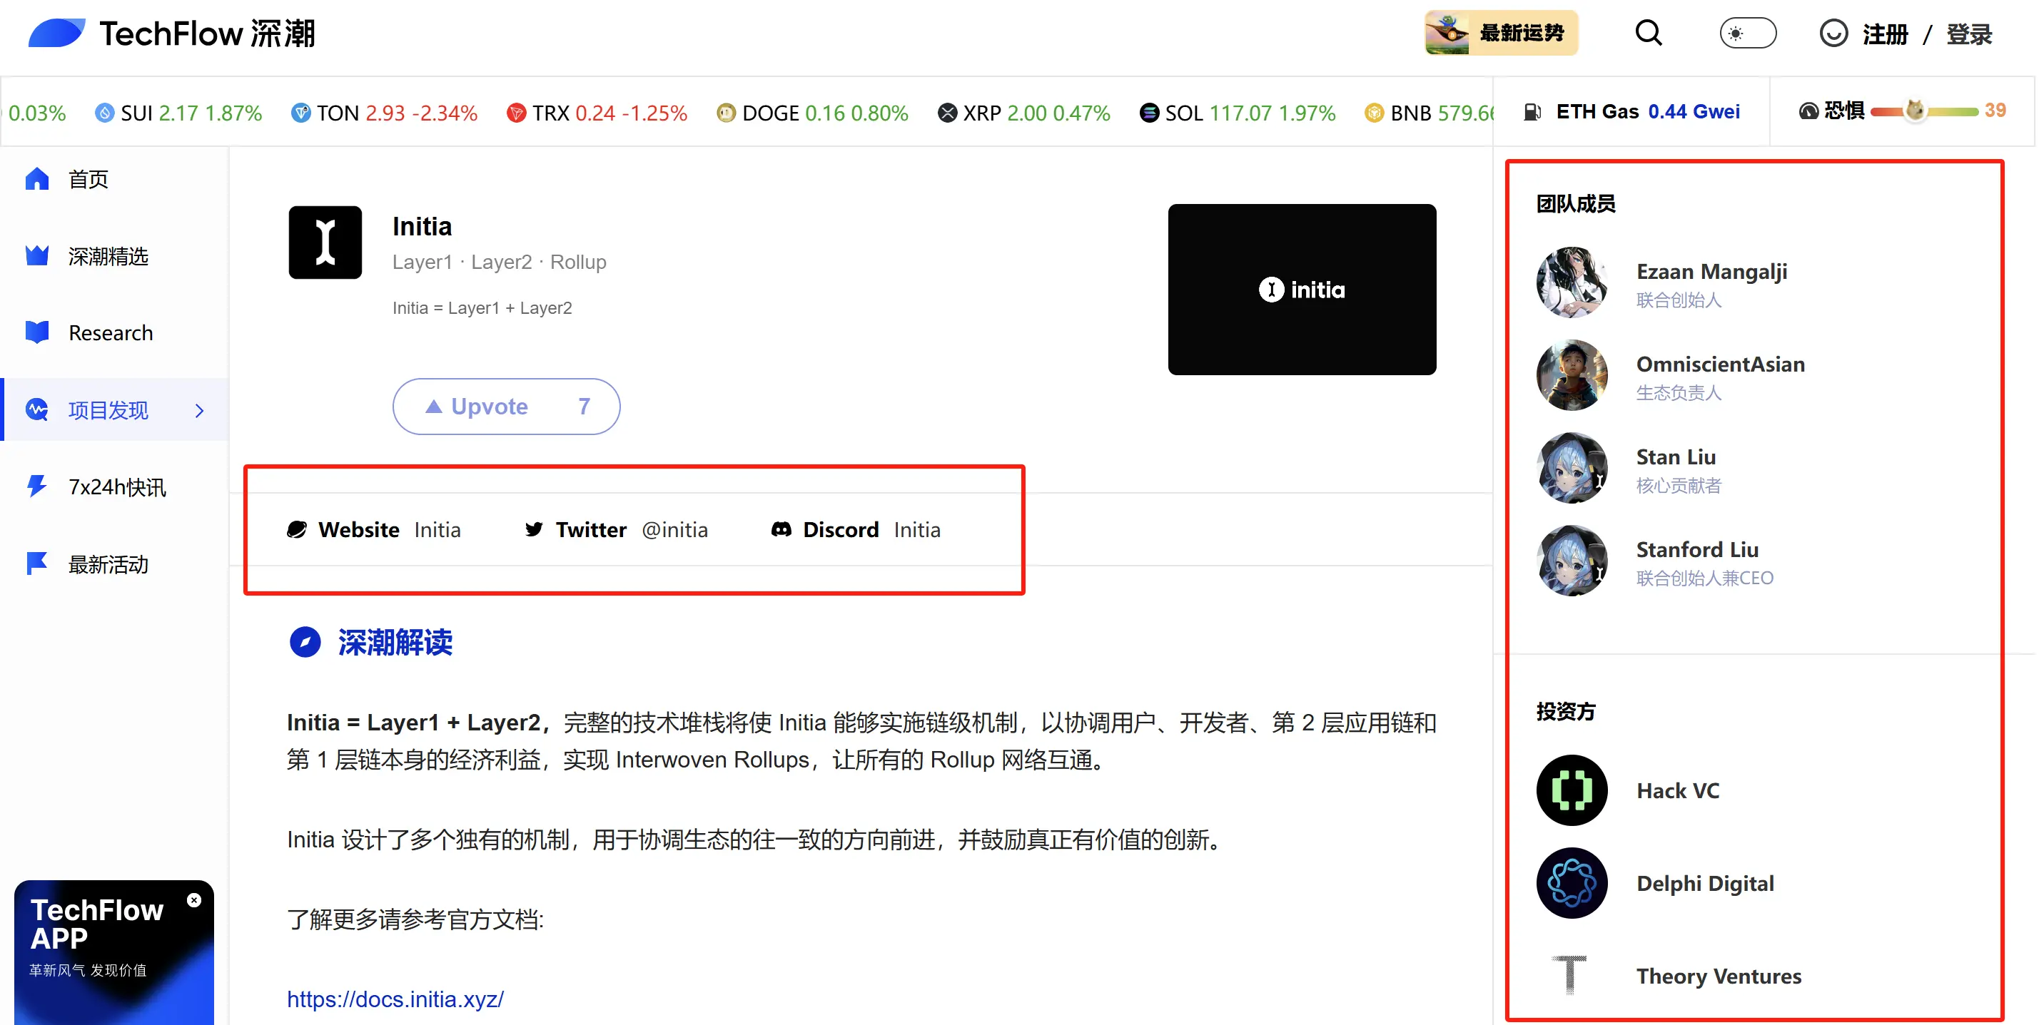Click the 首页 home icon in sidebar
This screenshot has width=2039, height=1025.
tap(36, 179)
